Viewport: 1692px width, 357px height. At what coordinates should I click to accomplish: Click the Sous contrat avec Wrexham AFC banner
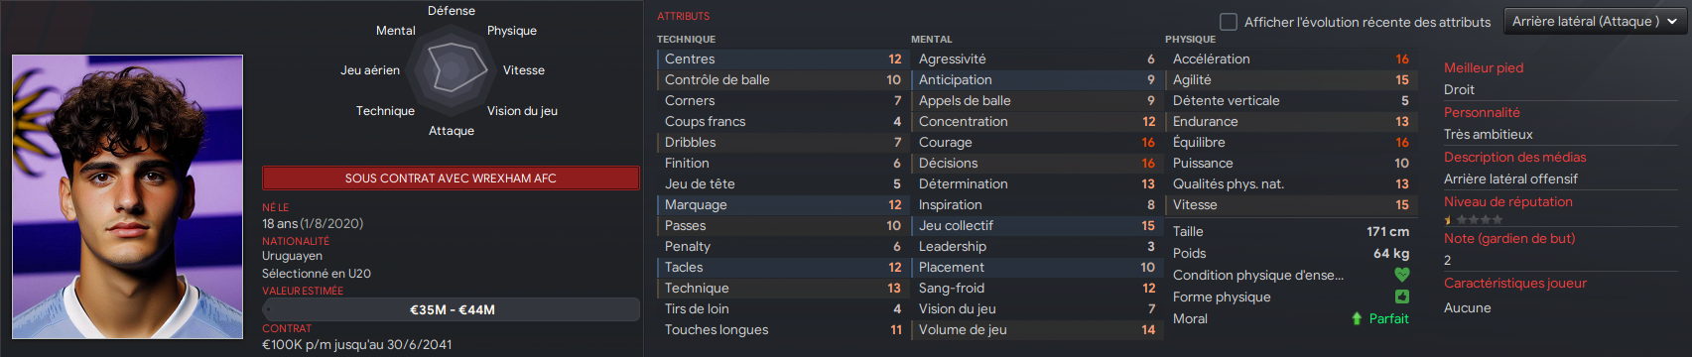tap(451, 178)
